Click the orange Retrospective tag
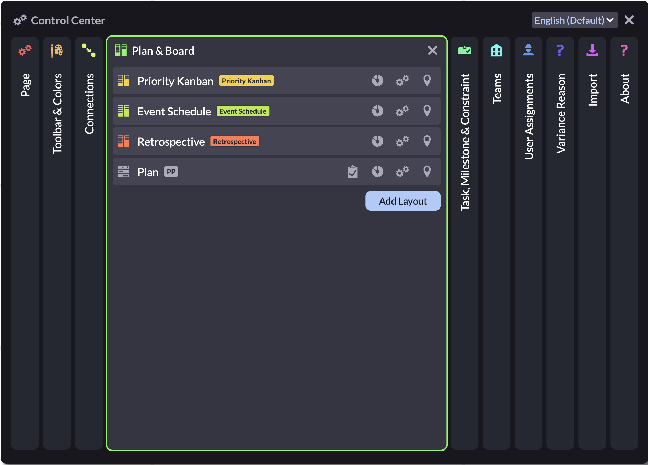Screen dimensions: 648x465 click(234, 142)
